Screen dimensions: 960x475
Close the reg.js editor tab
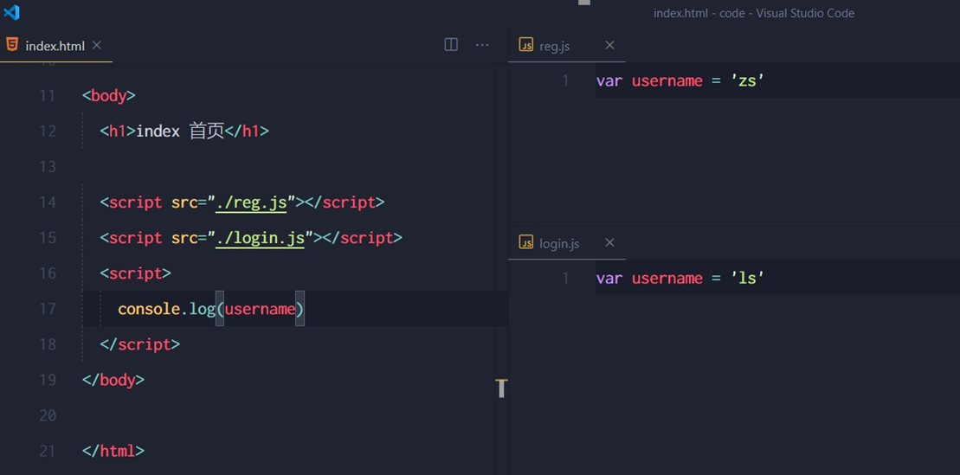pos(609,45)
